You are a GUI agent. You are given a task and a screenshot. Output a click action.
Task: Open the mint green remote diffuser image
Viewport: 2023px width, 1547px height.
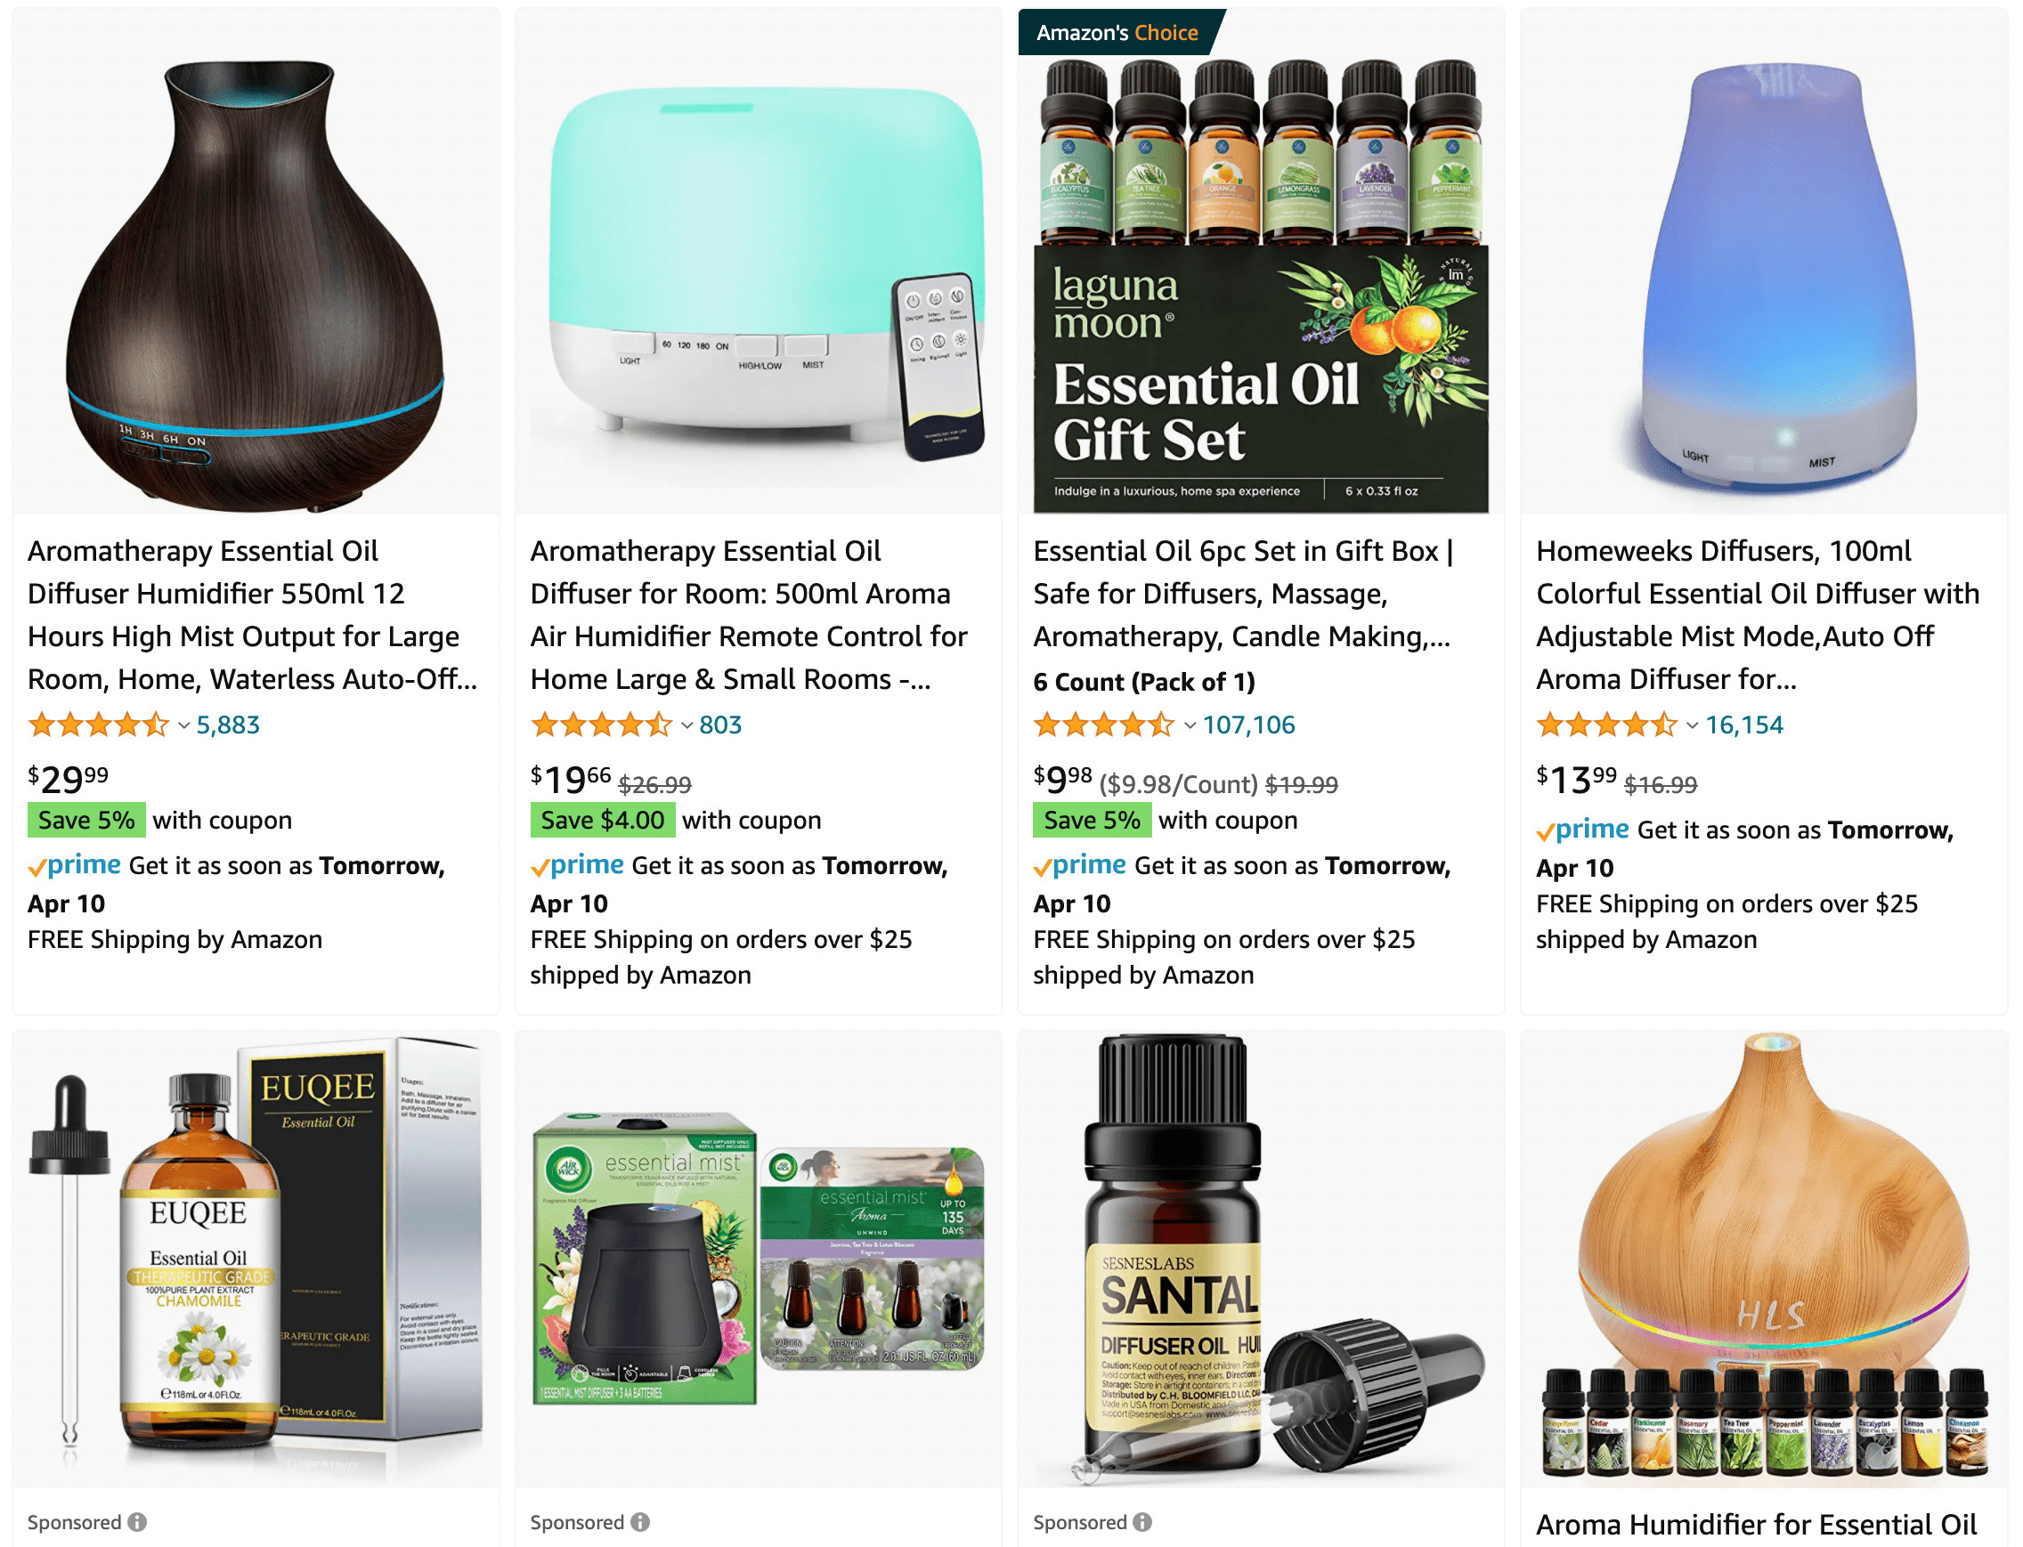(x=758, y=263)
